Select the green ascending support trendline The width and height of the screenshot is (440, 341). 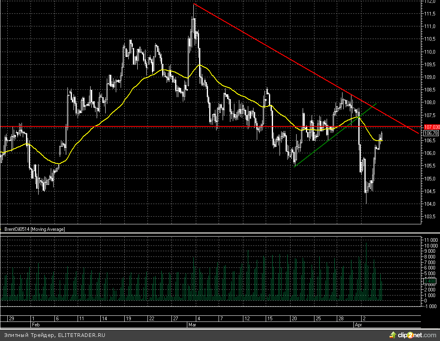click(x=333, y=137)
